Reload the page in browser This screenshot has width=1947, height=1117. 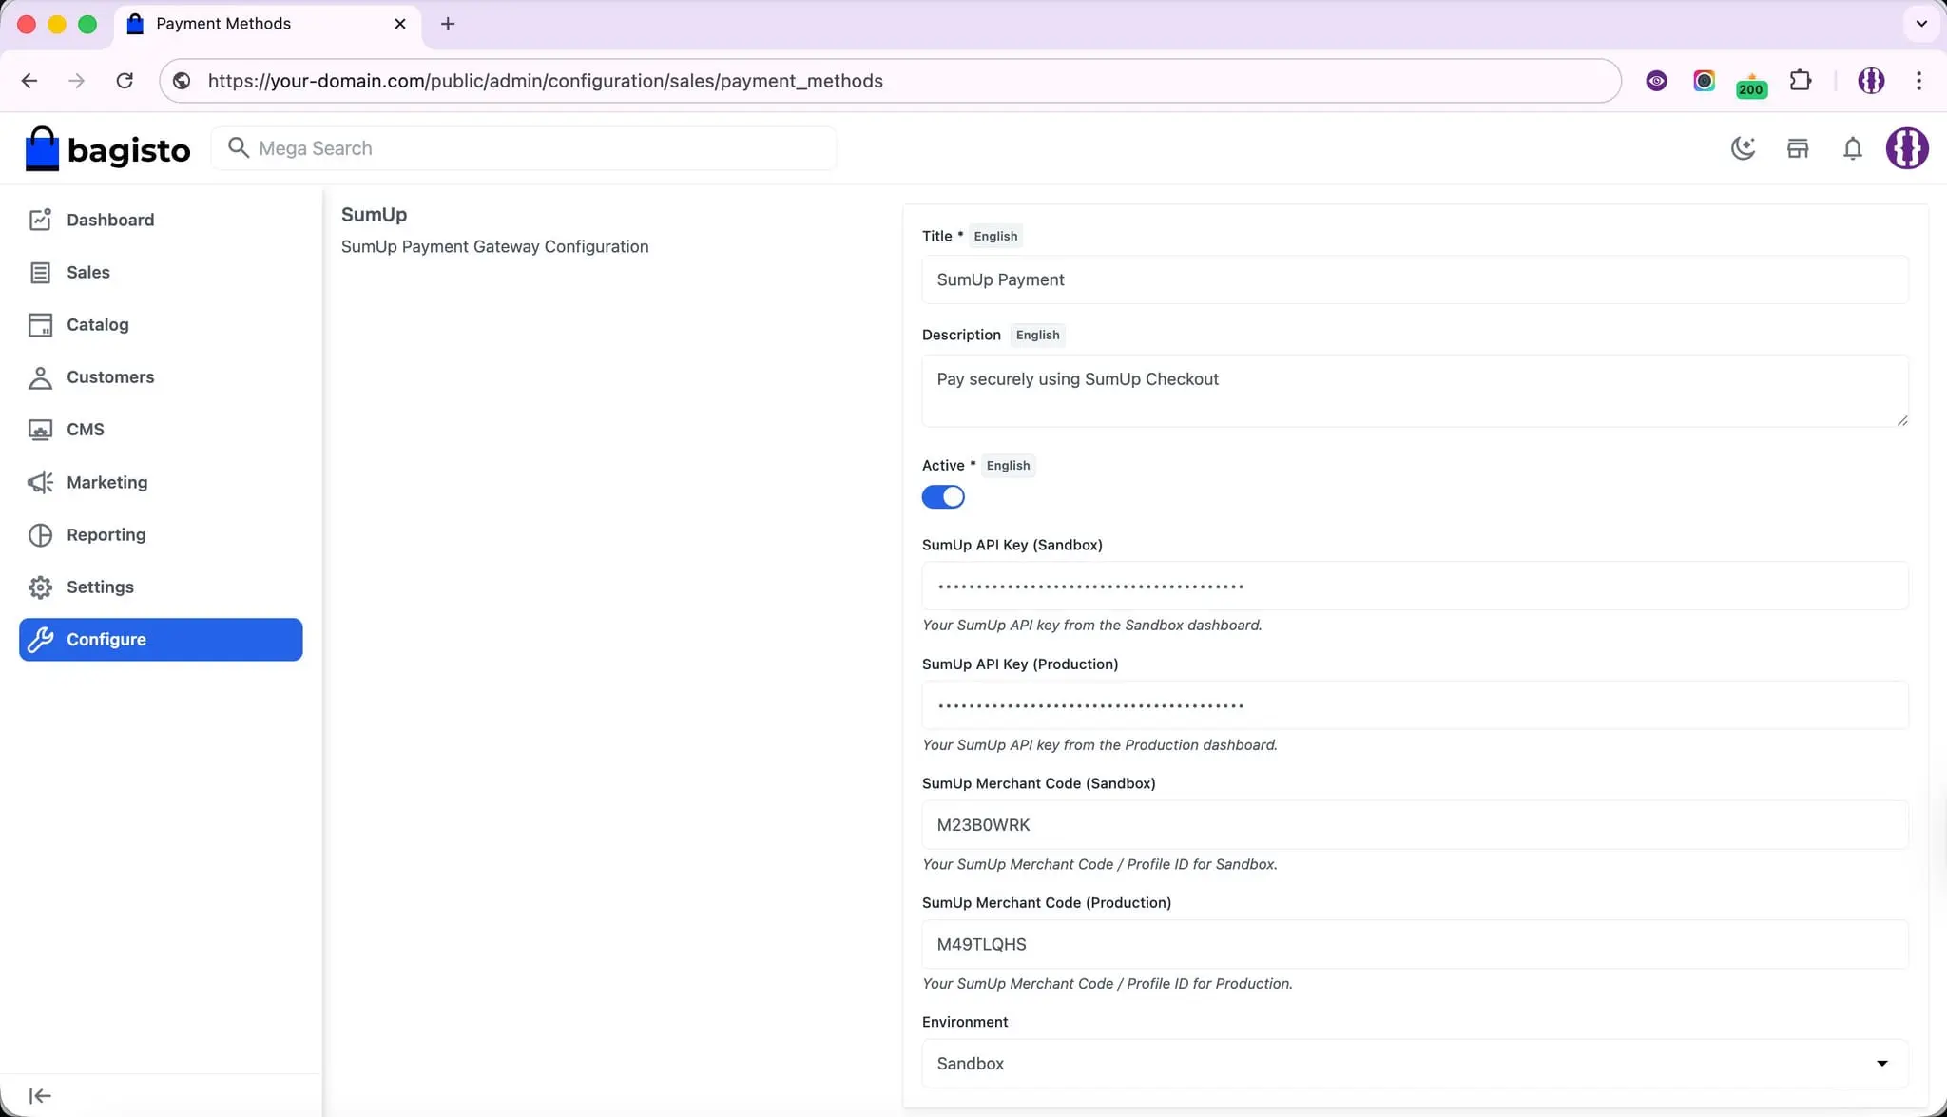pos(125,81)
